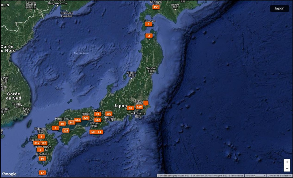Viewport: 293px width, 178px height.
Task: Zoom out with the minus button
Action: (x=287, y=168)
